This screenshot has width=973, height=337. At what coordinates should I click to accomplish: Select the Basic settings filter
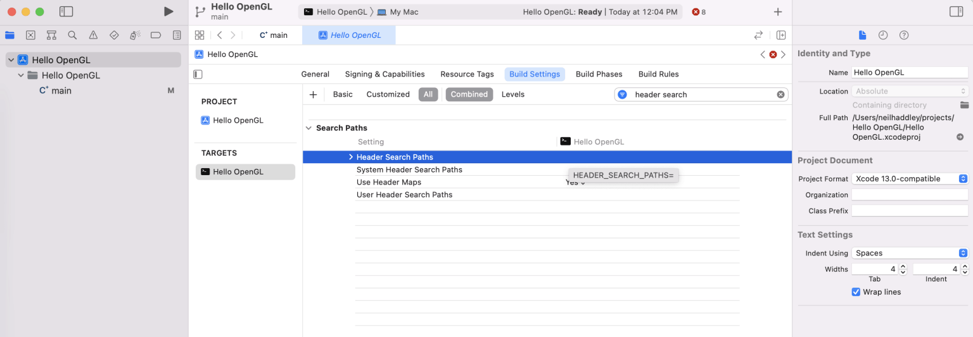pos(343,94)
